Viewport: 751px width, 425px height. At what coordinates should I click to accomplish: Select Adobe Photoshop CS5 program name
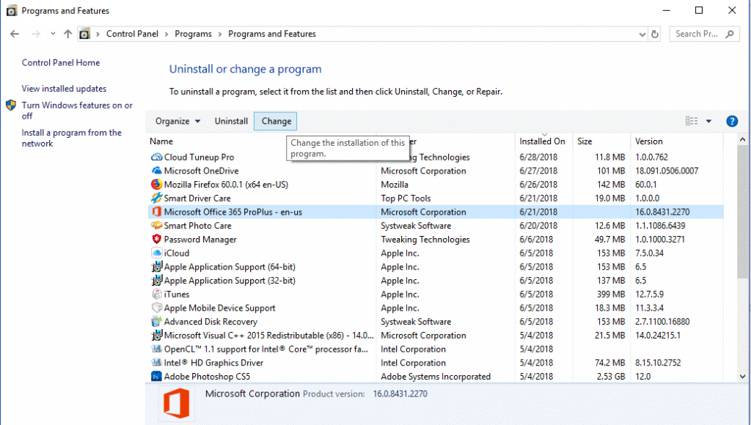click(x=207, y=376)
